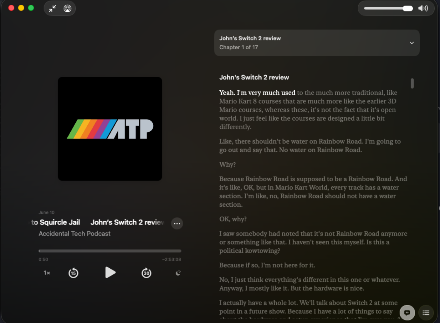
Task: Click the yellow minimize window button
Action: pos(21,8)
